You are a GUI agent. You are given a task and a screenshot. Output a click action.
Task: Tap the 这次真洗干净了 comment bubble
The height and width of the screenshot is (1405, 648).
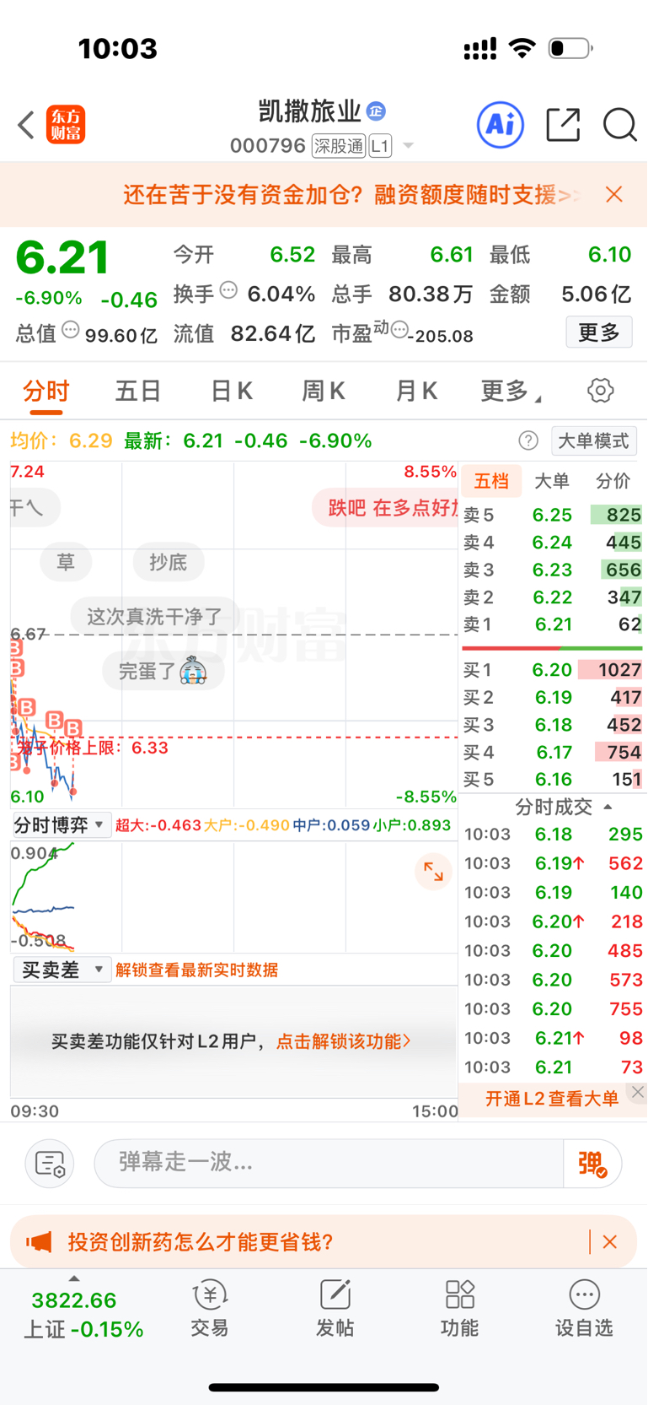click(x=154, y=617)
